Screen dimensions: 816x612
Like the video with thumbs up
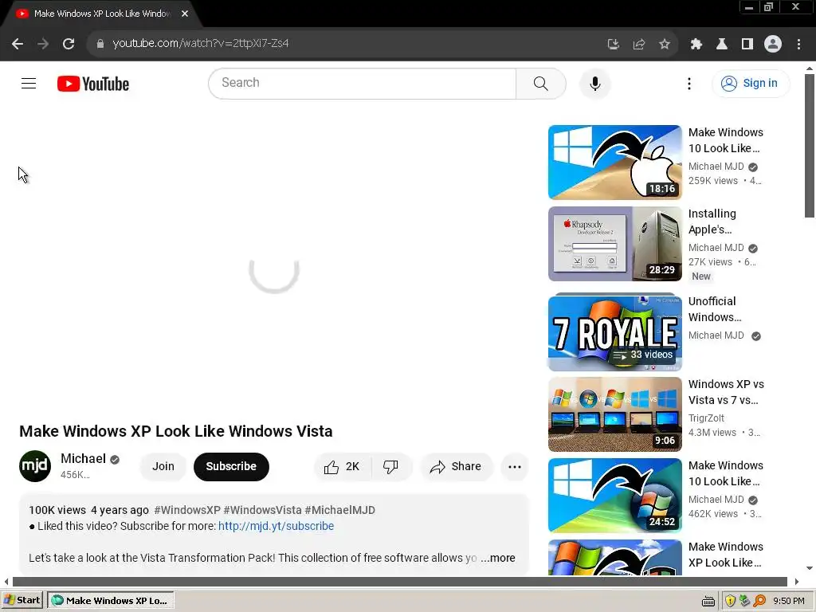coord(341,466)
